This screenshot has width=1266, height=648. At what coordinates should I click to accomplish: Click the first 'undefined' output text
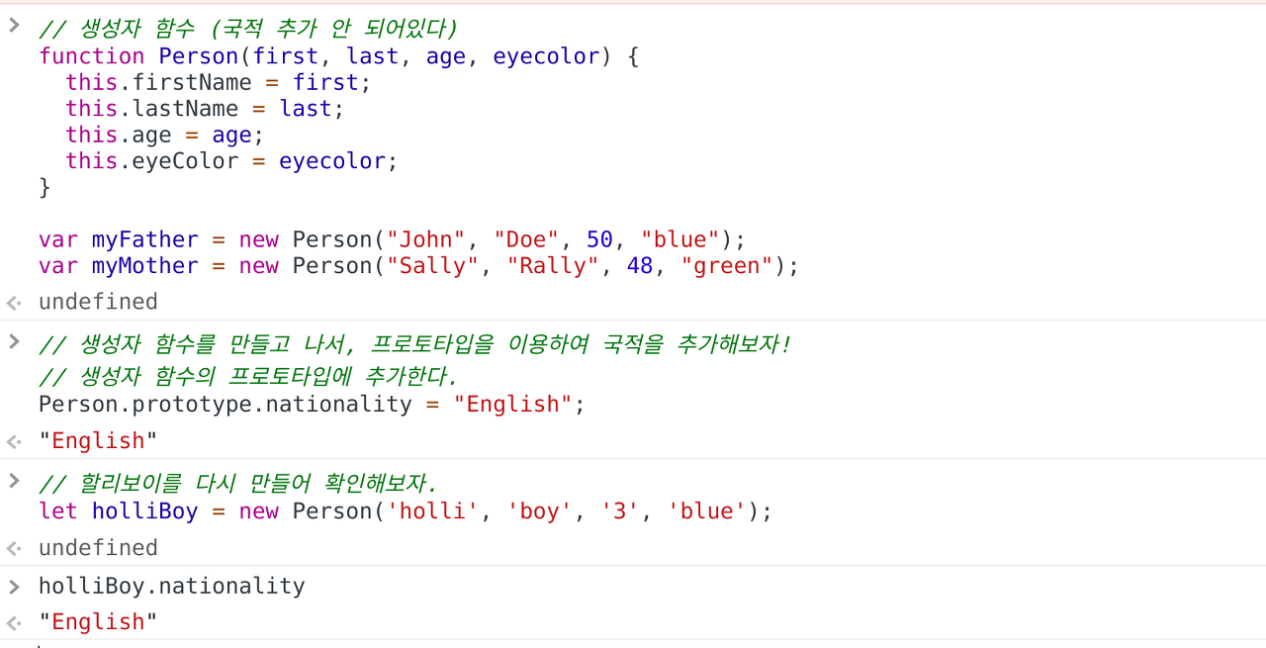pyautogui.click(x=98, y=302)
